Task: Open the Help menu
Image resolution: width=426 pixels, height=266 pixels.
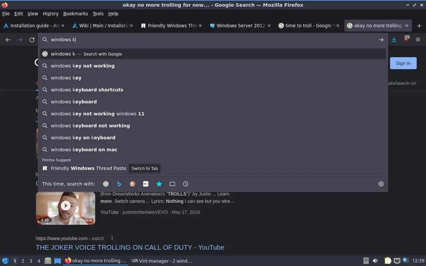Action: tap(113, 14)
